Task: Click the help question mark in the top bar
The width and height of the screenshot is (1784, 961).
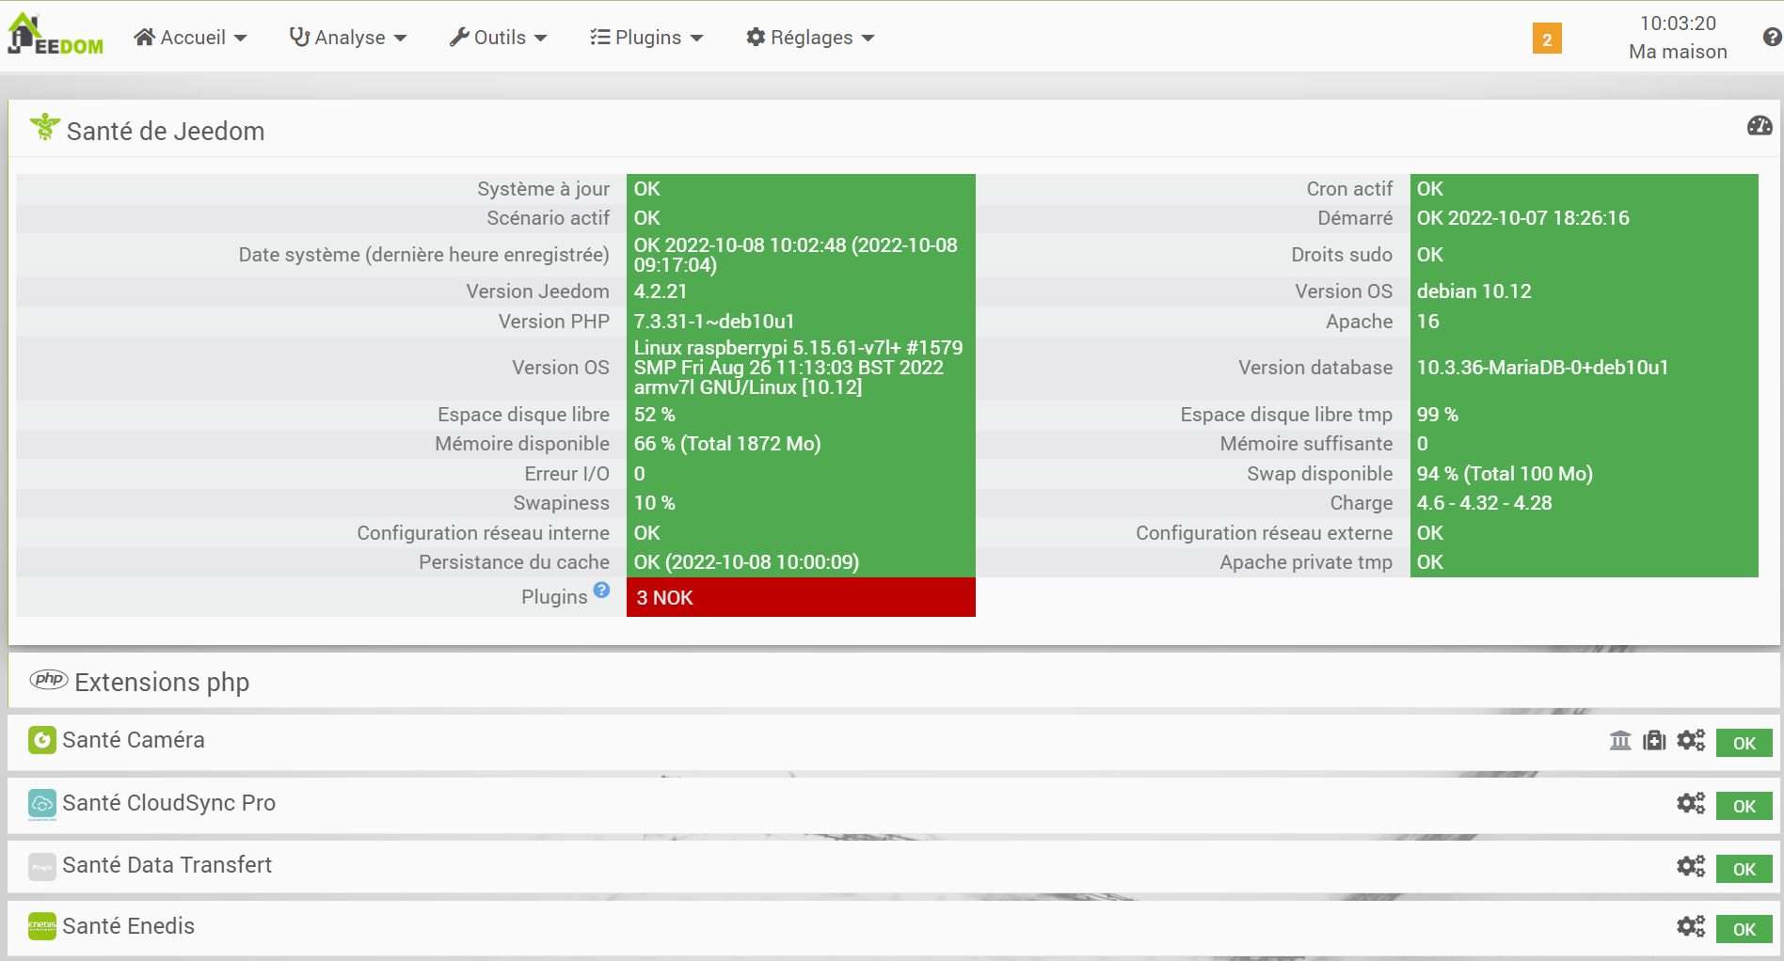Action: [x=1772, y=37]
